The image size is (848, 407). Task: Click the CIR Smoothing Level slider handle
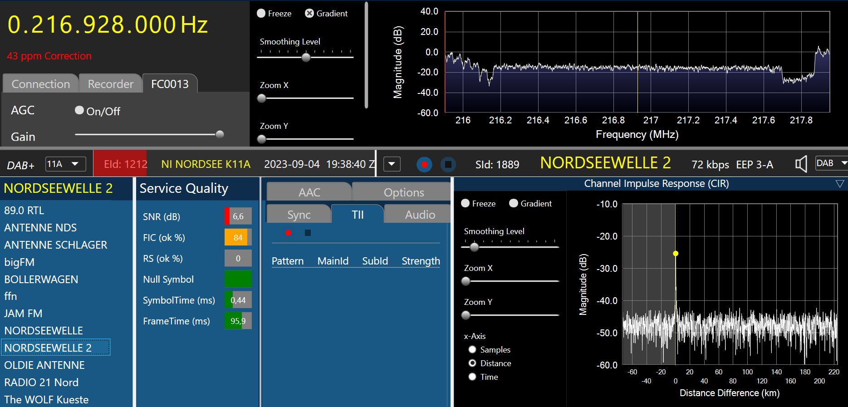474,247
